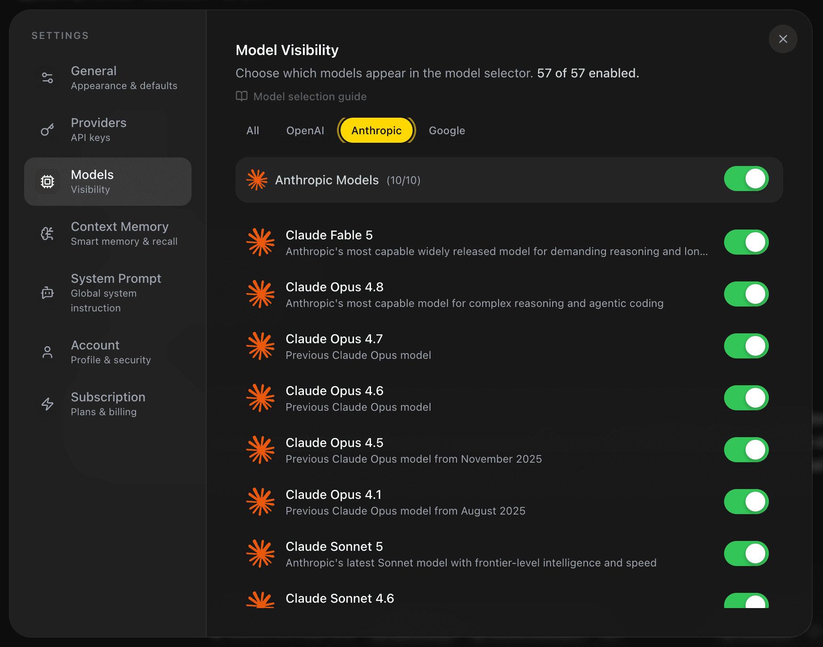Click the book icon beside Model selection guide
This screenshot has height=647, width=823.
pos(242,96)
